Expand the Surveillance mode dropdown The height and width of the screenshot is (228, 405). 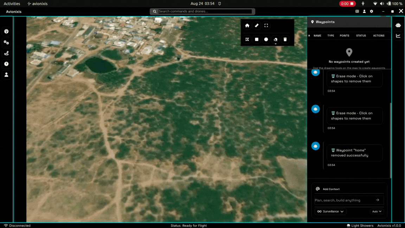click(x=330, y=211)
